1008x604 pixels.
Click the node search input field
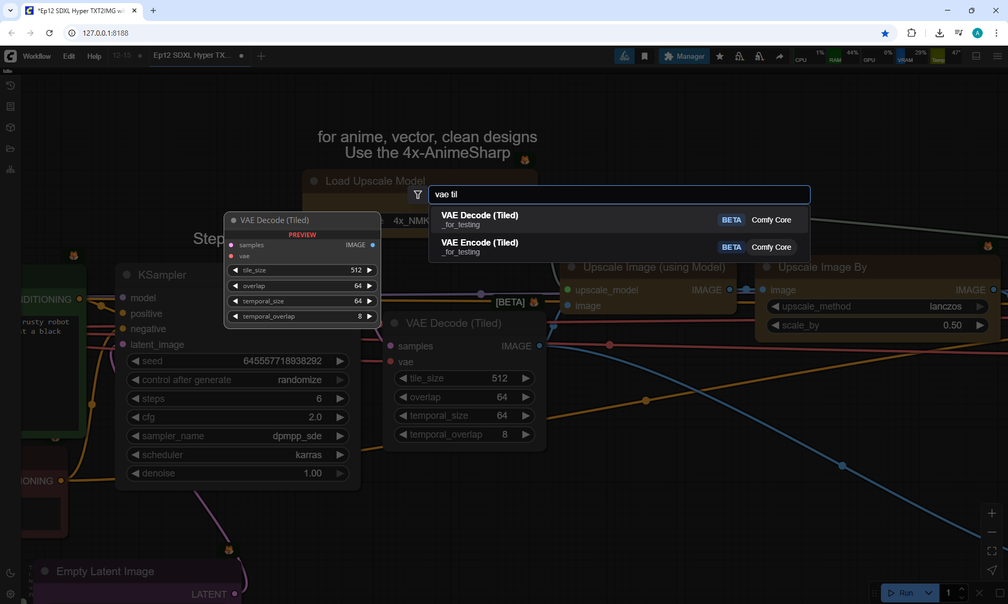click(618, 195)
